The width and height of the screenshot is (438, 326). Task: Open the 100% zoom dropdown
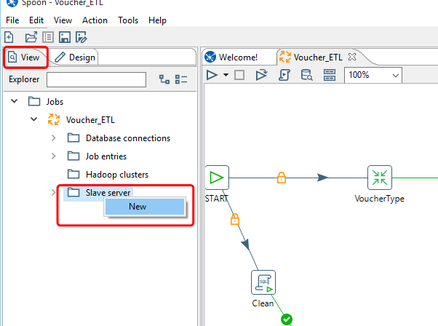click(x=373, y=75)
